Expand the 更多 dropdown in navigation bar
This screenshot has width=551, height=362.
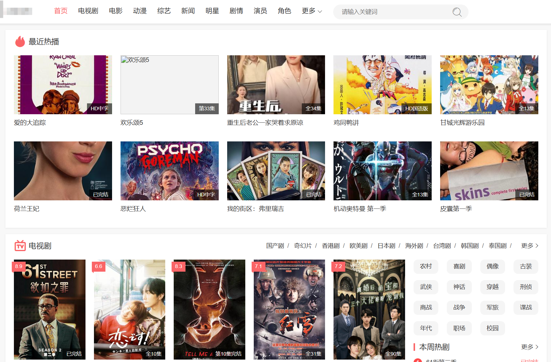[312, 11]
